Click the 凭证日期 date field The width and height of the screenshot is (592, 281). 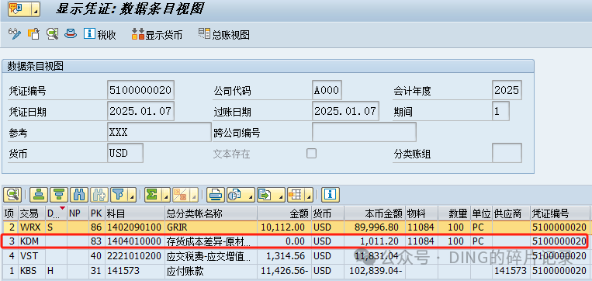click(x=141, y=111)
